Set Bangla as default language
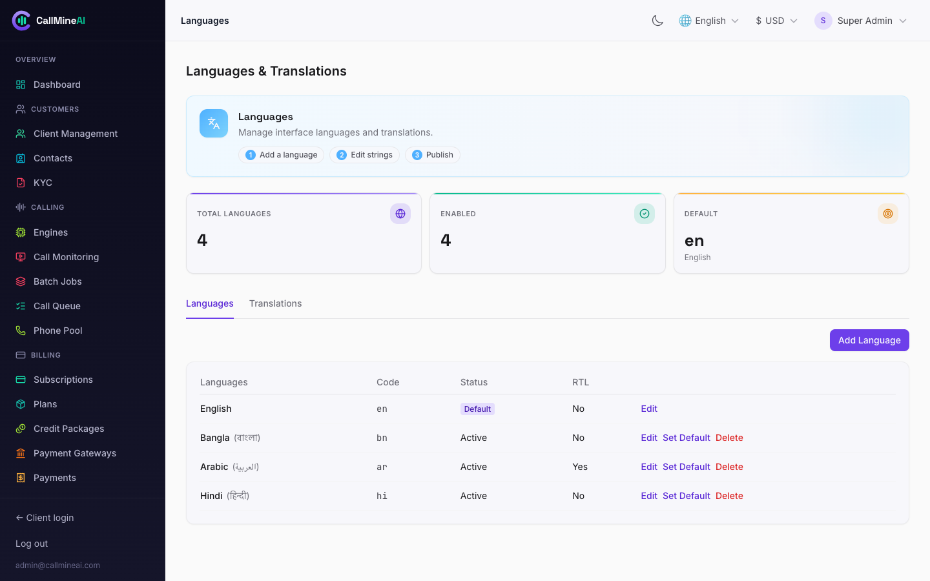Screen dimensions: 930x581 click(687, 438)
